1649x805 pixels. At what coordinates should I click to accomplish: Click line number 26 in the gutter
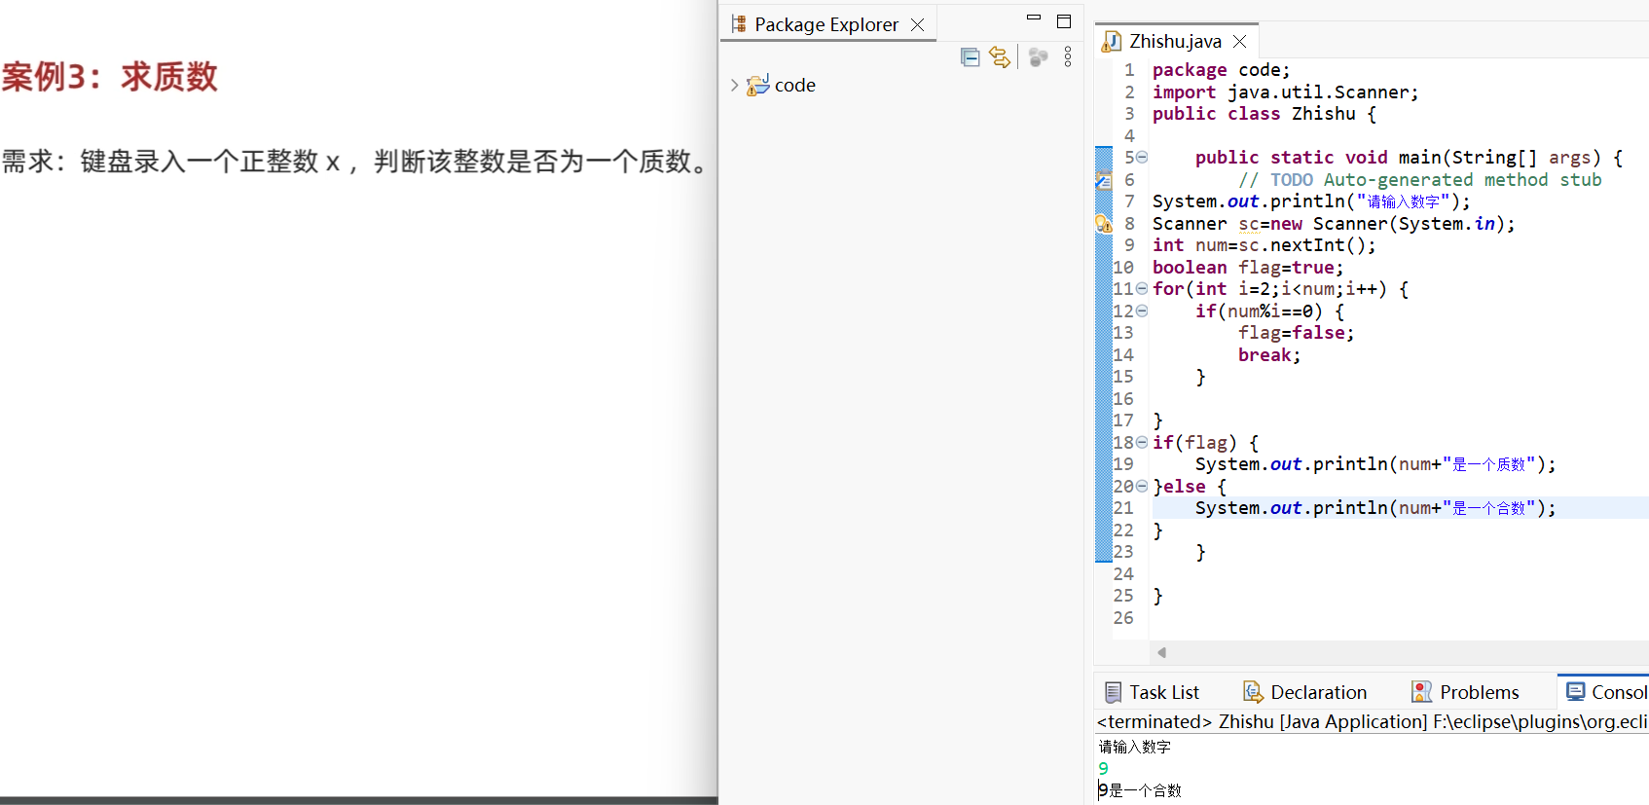tap(1123, 618)
